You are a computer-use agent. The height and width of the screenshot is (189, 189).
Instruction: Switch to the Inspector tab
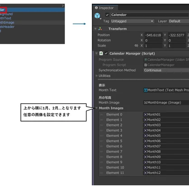coord(104,8)
